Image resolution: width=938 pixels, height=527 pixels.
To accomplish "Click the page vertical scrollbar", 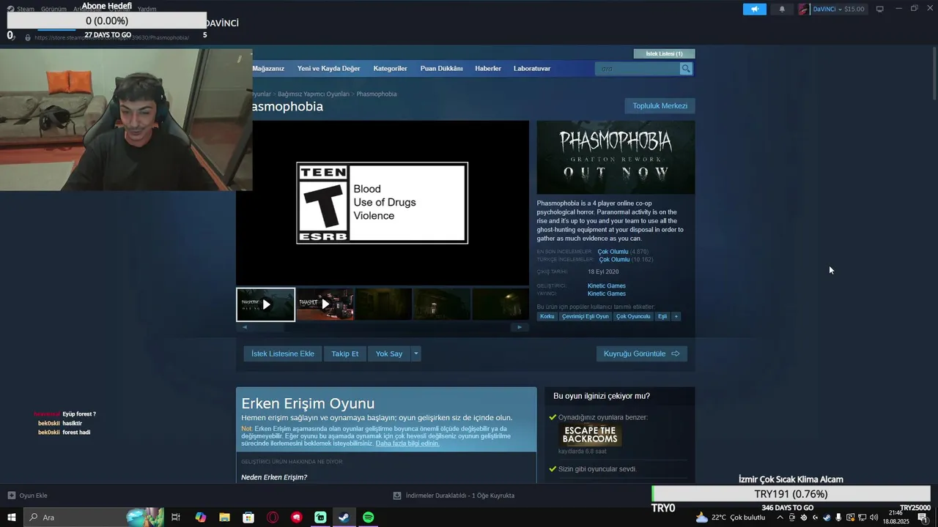I will tap(934, 73).
